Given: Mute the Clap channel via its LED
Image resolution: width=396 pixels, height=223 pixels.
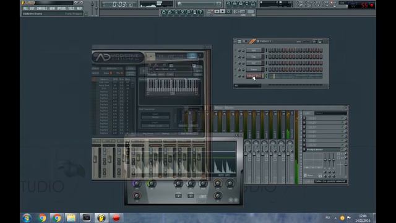Looking at the screenshot, I should [235, 56].
